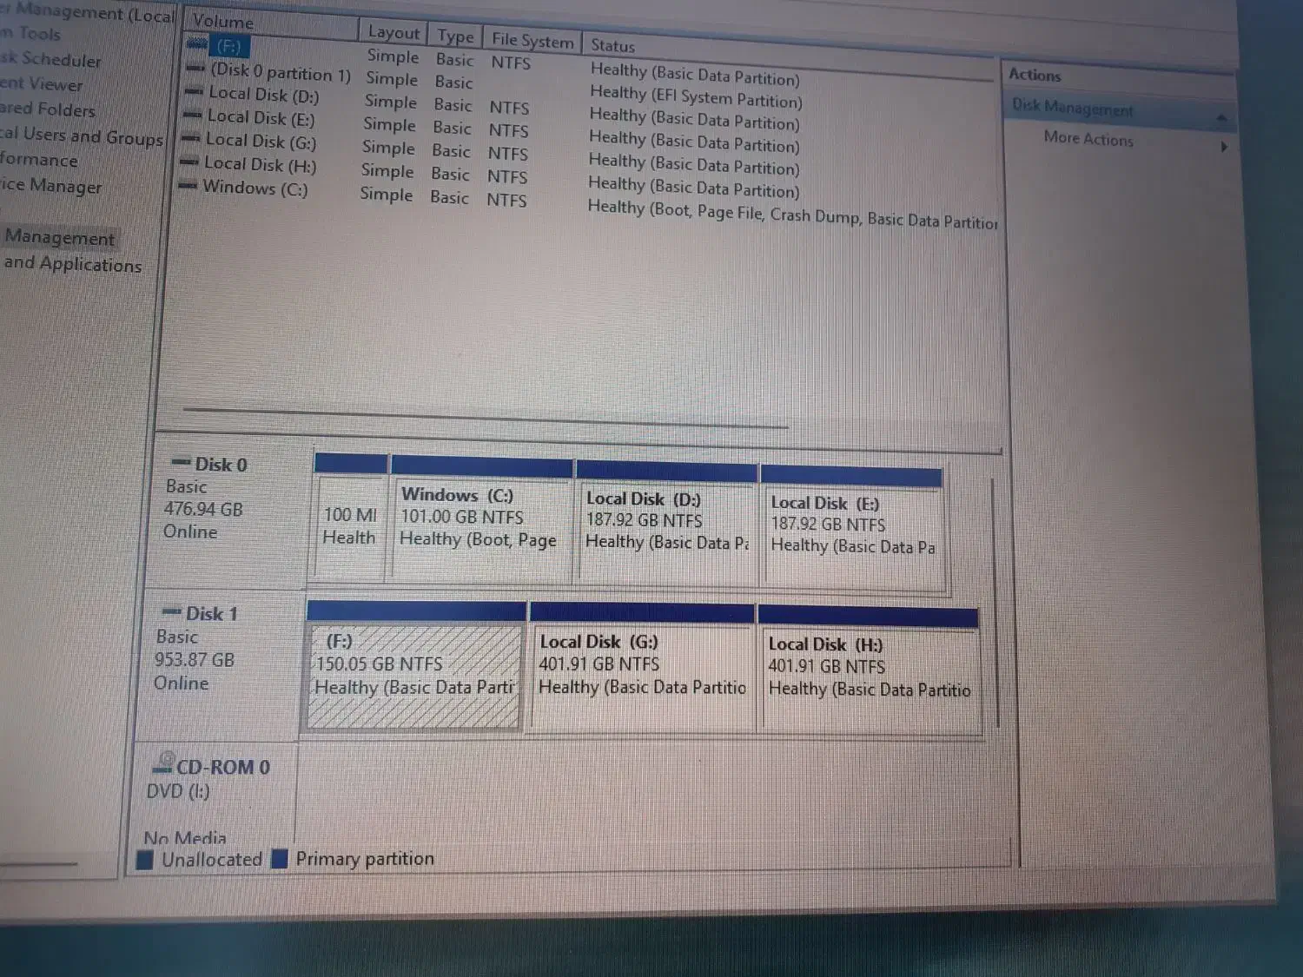Image resolution: width=1303 pixels, height=977 pixels.
Task: Open Task Scheduler in the left tree
Action: coord(50,59)
